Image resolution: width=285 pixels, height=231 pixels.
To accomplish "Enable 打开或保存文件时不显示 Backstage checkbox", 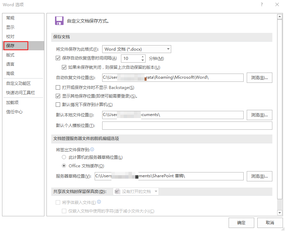I will pyautogui.click(x=58, y=88).
